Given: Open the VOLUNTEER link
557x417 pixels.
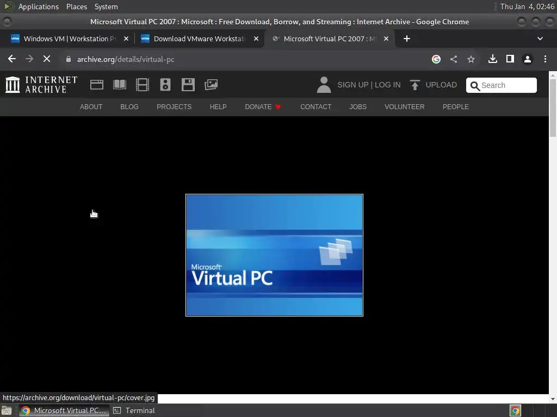Looking at the screenshot, I should [x=404, y=107].
